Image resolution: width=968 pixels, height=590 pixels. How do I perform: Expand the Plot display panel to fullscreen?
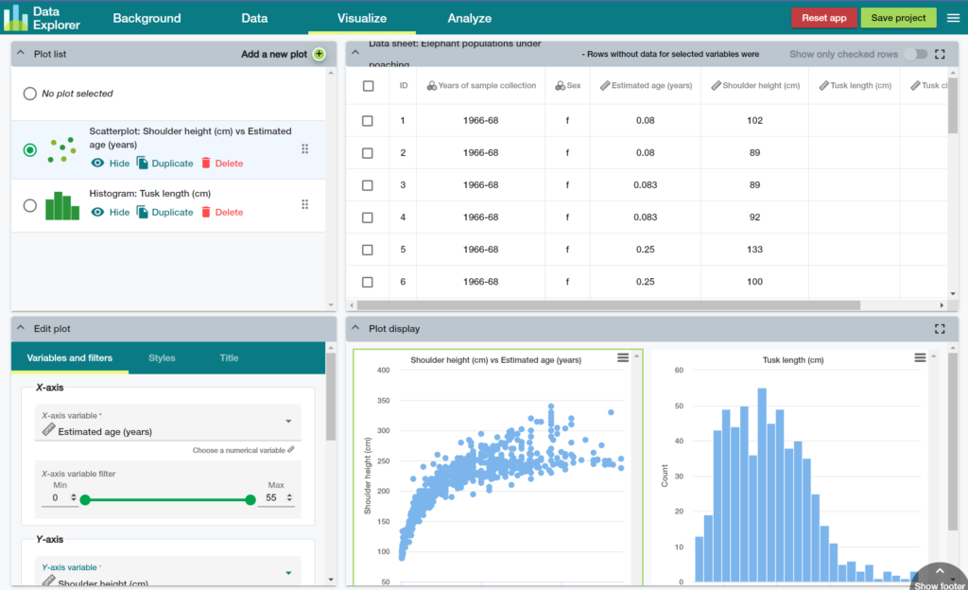coord(940,329)
